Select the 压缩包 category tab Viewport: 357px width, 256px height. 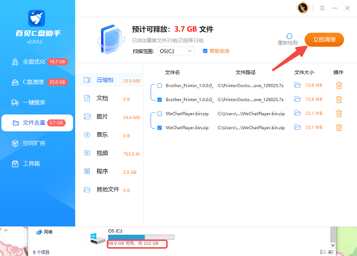coord(109,80)
